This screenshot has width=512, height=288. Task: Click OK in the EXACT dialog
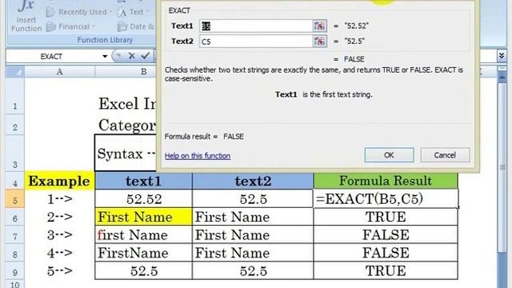389,155
